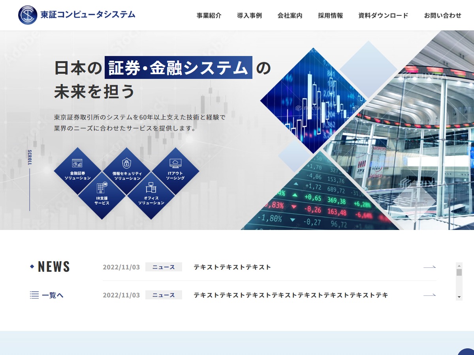Click the 東証コンピュータシステム logo icon
Image resolution: width=474 pixels, height=355 pixels.
point(28,15)
